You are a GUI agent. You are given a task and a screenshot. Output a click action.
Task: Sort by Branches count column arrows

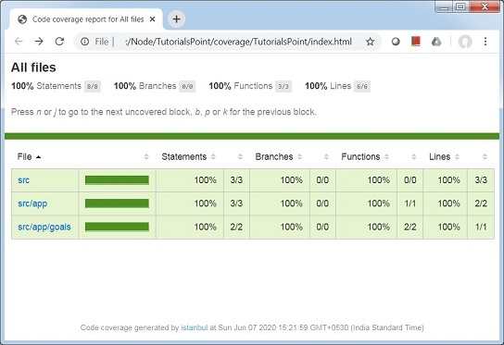tap(326, 156)
